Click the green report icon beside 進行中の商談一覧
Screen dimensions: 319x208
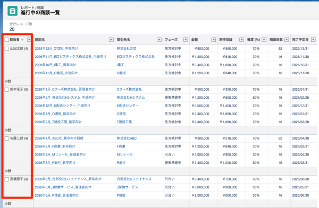(x=12, y=11)
